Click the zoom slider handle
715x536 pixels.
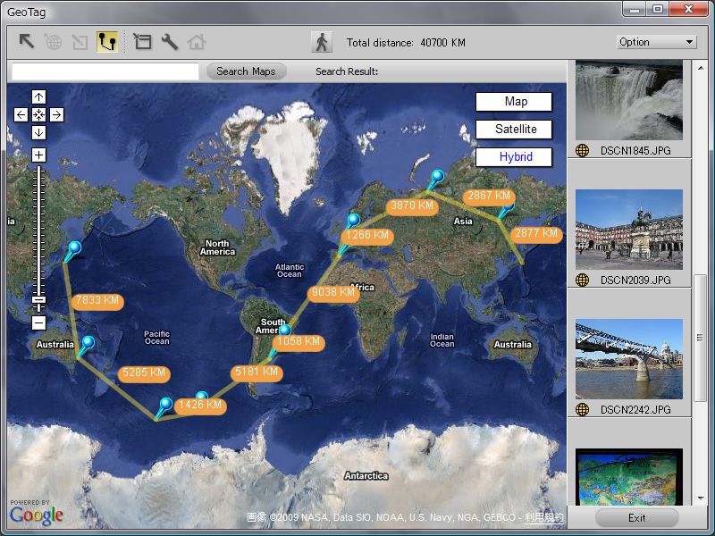[38, 300]
